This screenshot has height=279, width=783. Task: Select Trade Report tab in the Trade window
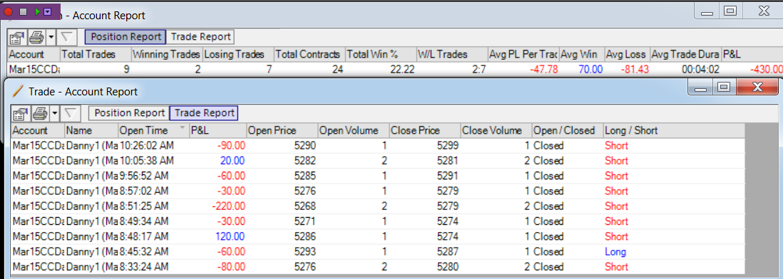coord(204,113)
